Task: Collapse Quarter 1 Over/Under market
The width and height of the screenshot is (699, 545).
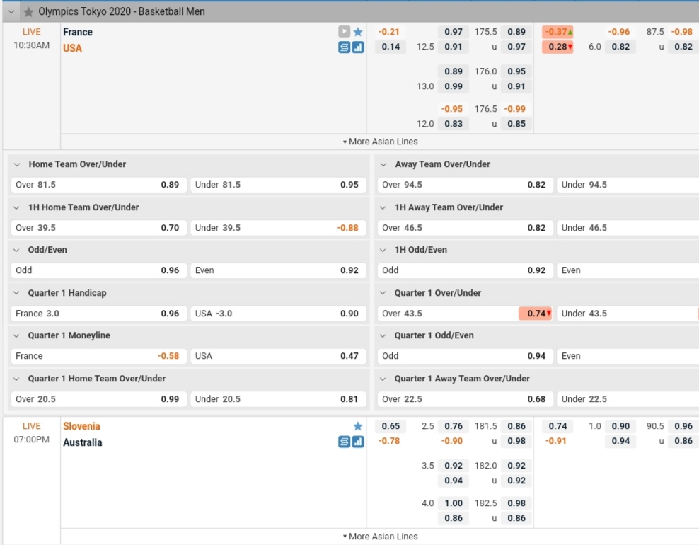Action: point(383,293)
